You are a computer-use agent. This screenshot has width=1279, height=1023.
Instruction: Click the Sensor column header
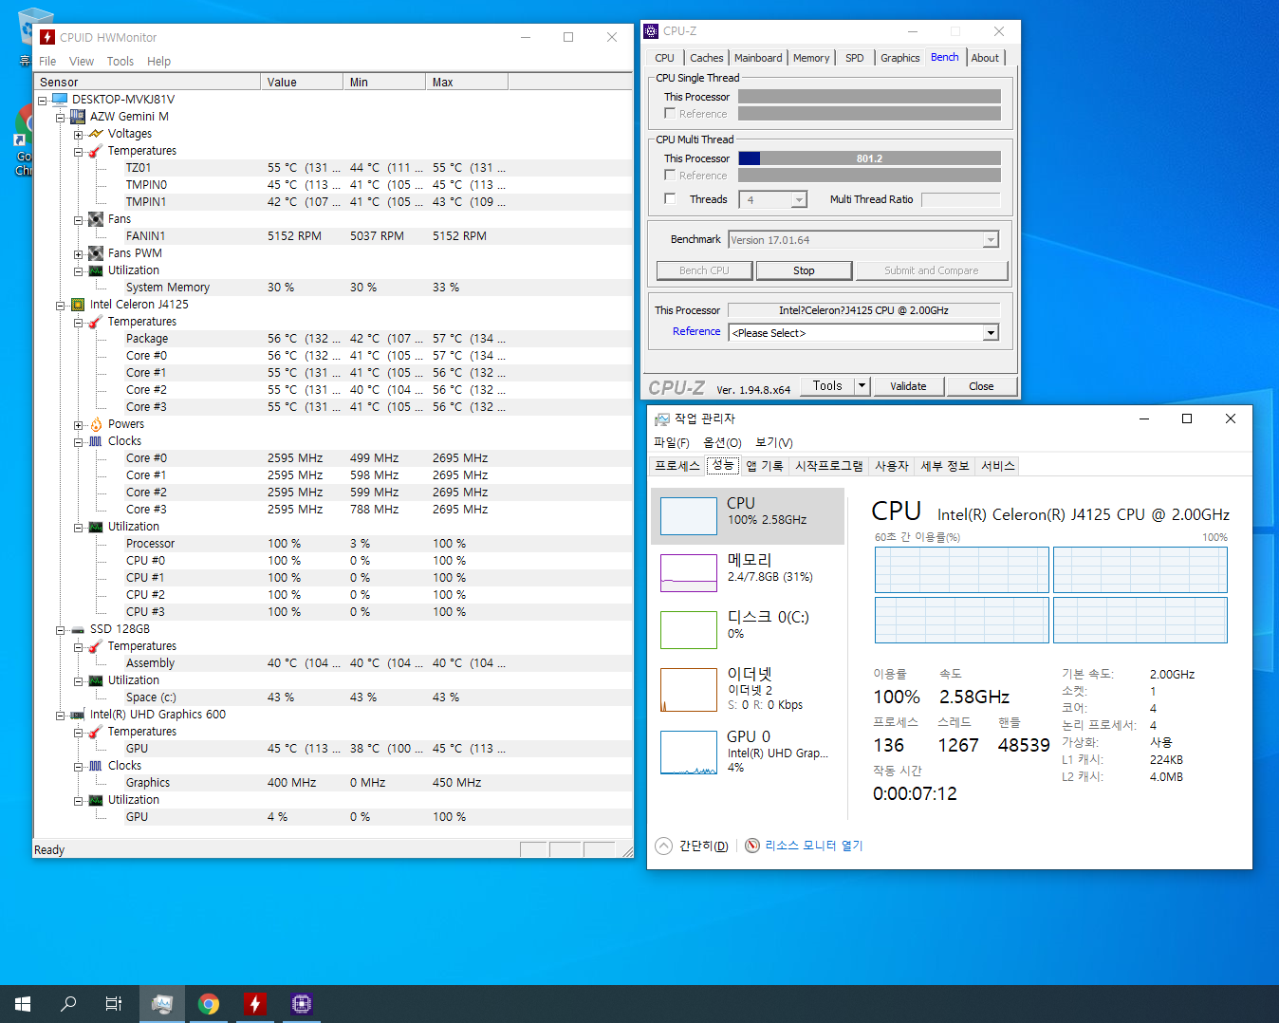tap(147, 83)
